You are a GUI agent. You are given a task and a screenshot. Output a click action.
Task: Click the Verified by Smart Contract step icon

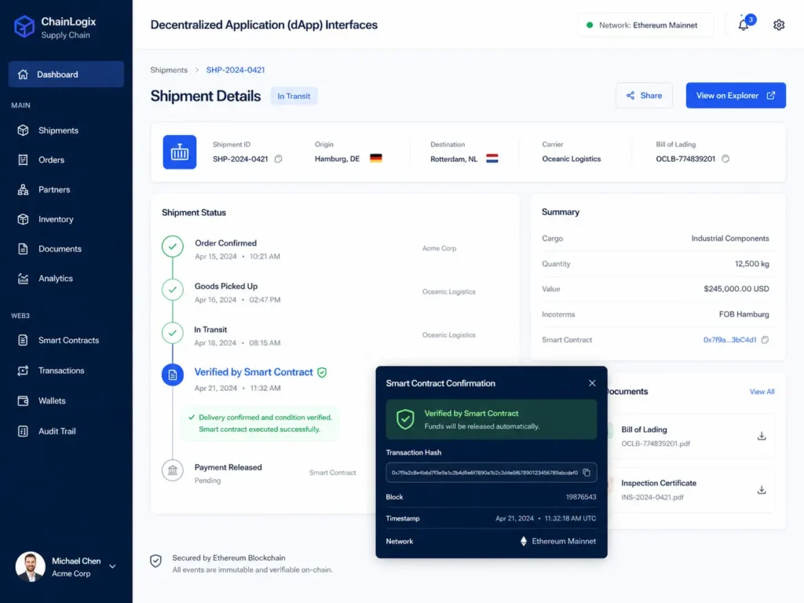tap(173, 375)
